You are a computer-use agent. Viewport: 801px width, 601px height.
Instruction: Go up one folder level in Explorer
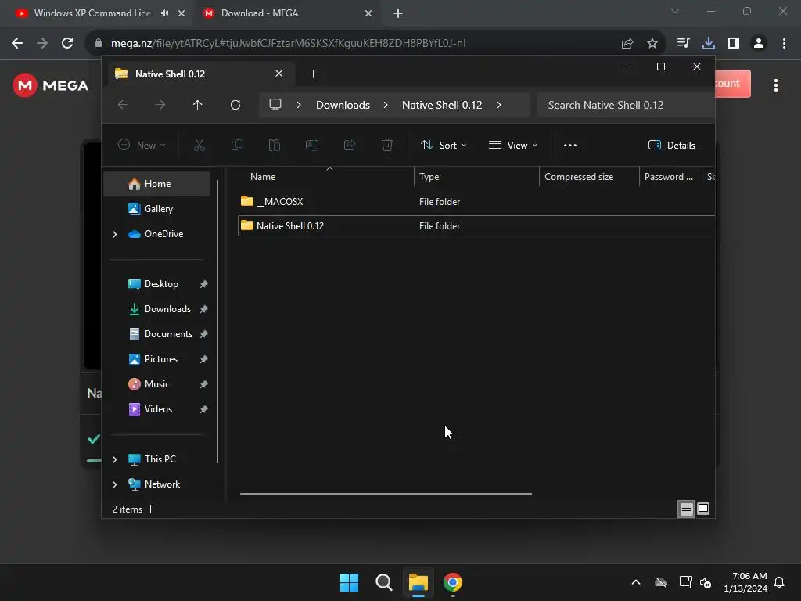(x=197, y=105)
